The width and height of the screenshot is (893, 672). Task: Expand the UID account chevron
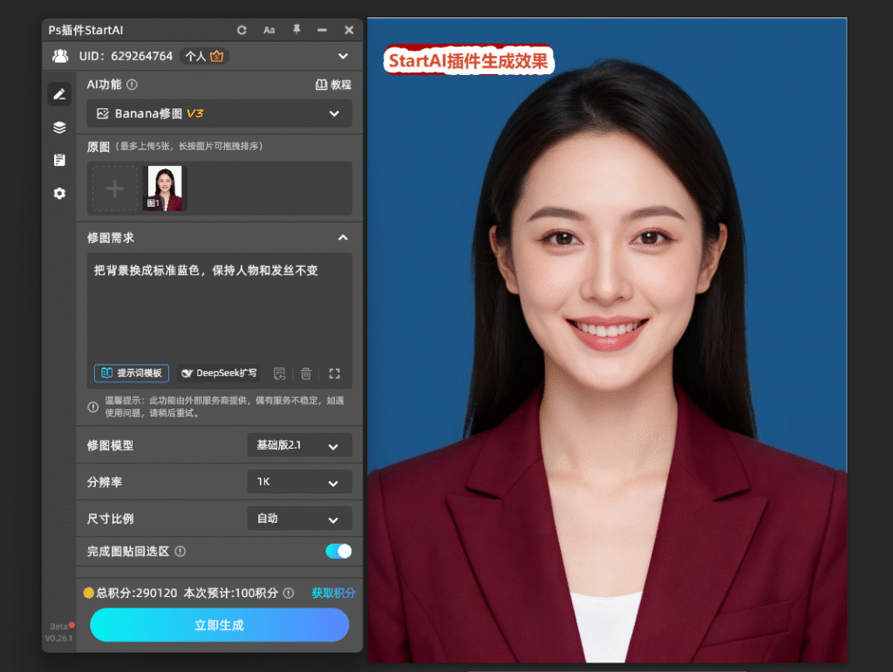coord(343,56)
